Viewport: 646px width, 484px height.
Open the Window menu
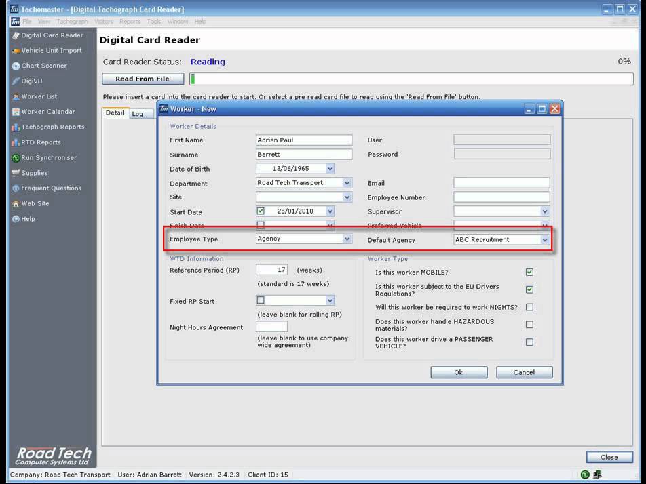tap(178, 22)
